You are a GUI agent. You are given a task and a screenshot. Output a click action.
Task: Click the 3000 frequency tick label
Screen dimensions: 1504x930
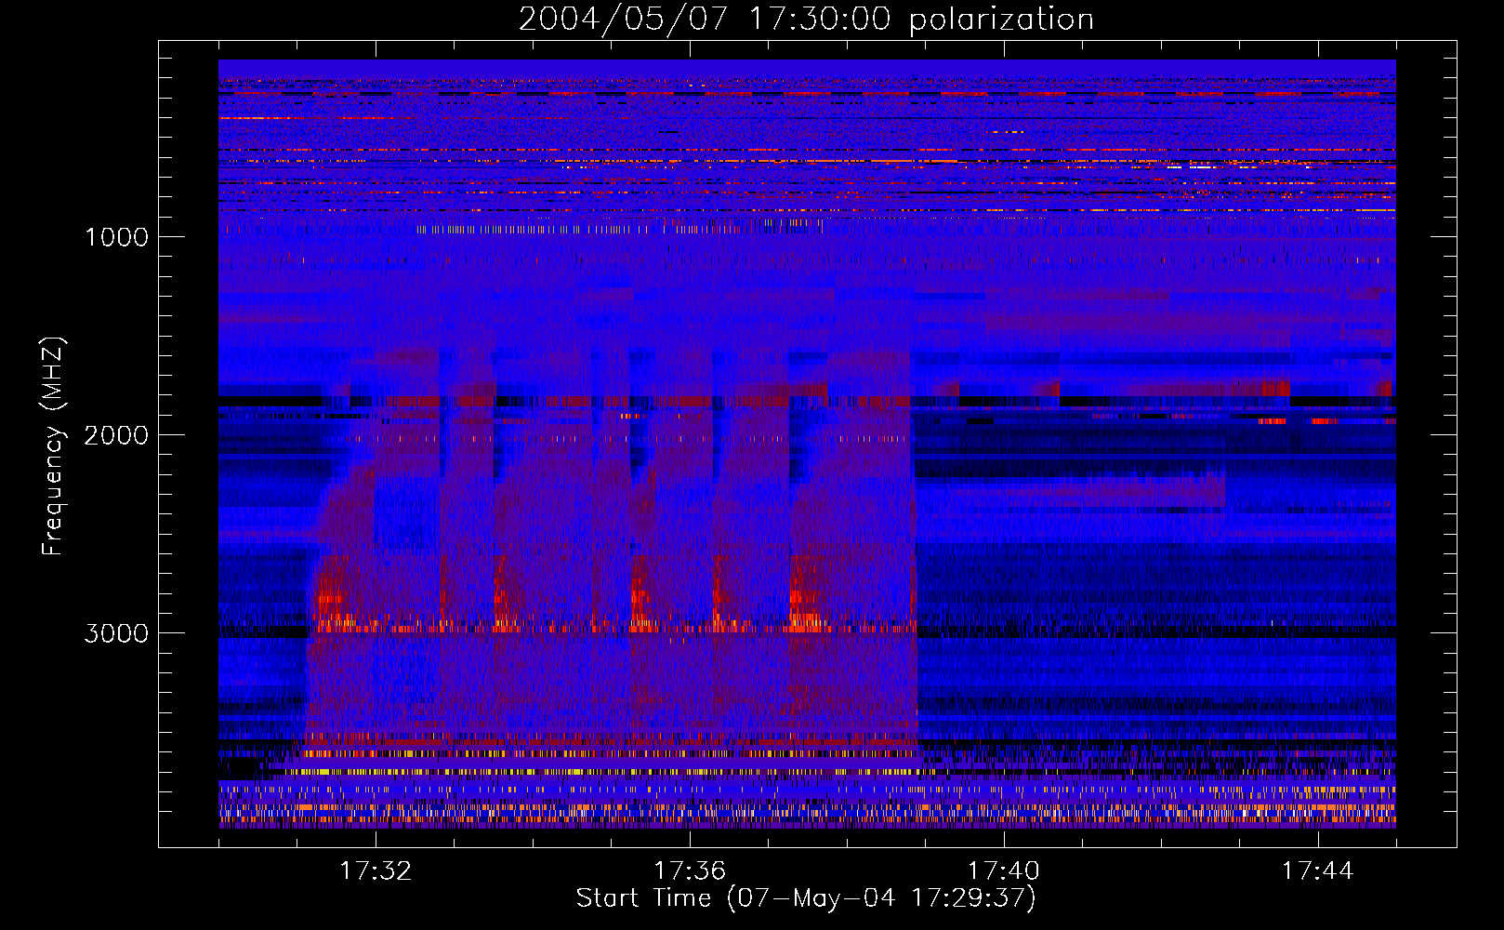click(x=117, y=633)
